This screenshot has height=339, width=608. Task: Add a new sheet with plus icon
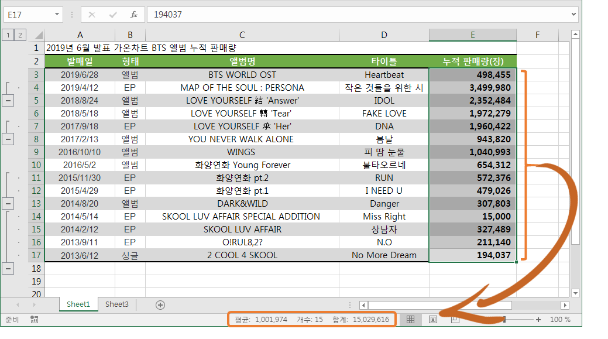160,305
